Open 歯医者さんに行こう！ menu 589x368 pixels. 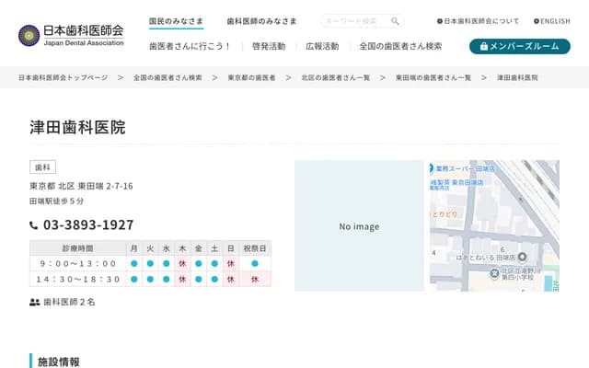click(190, 46)
